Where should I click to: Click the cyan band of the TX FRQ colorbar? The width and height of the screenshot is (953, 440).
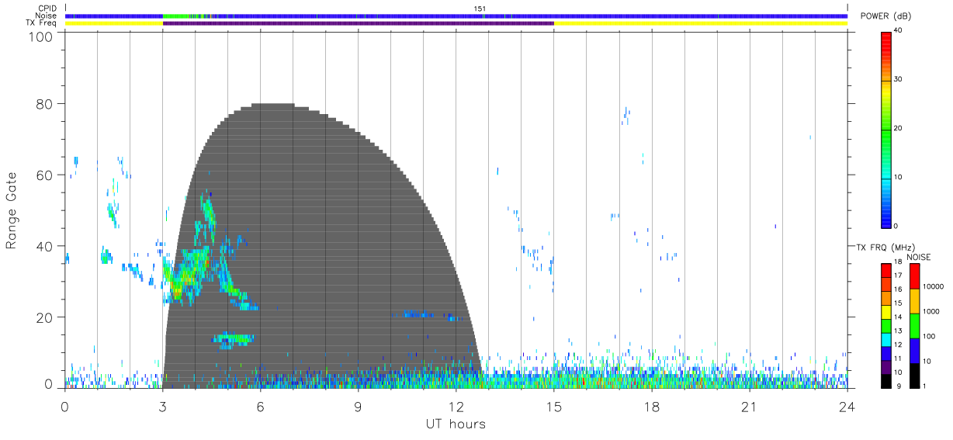(x=885, y=340)
